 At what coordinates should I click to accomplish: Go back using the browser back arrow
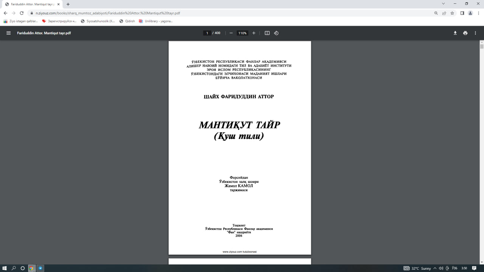pos(5,12)
